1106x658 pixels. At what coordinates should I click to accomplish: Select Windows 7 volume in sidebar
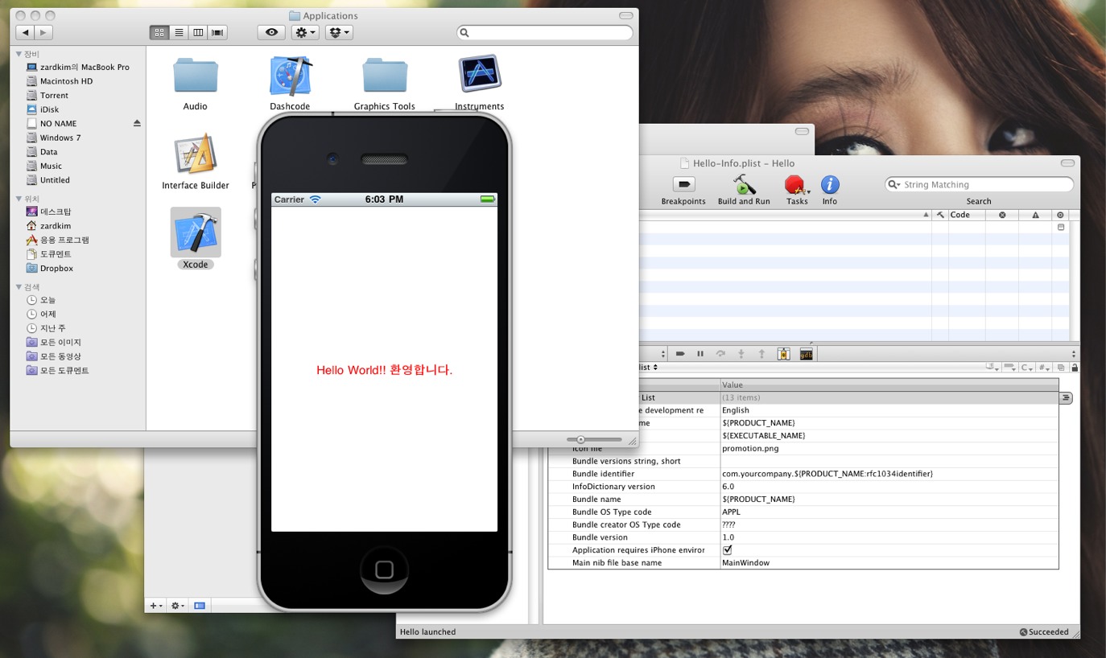click(60, 138)
